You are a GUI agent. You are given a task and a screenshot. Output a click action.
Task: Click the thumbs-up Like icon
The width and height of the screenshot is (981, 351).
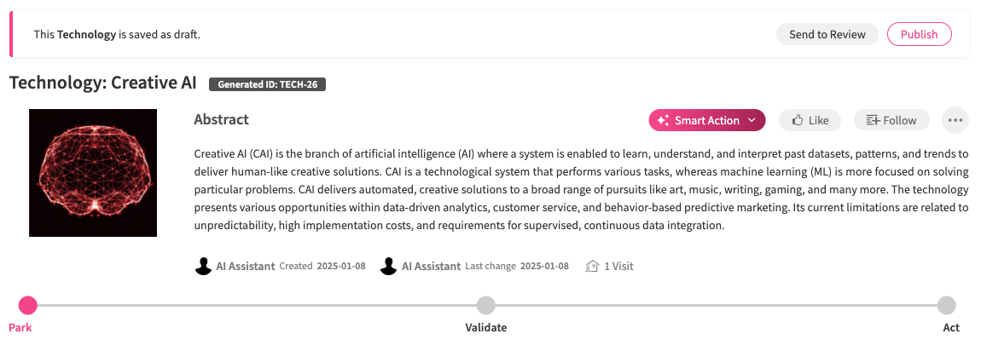pos(797,121)
